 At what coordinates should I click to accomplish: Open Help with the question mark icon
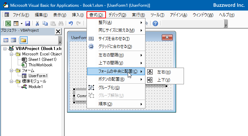[155, 23]
